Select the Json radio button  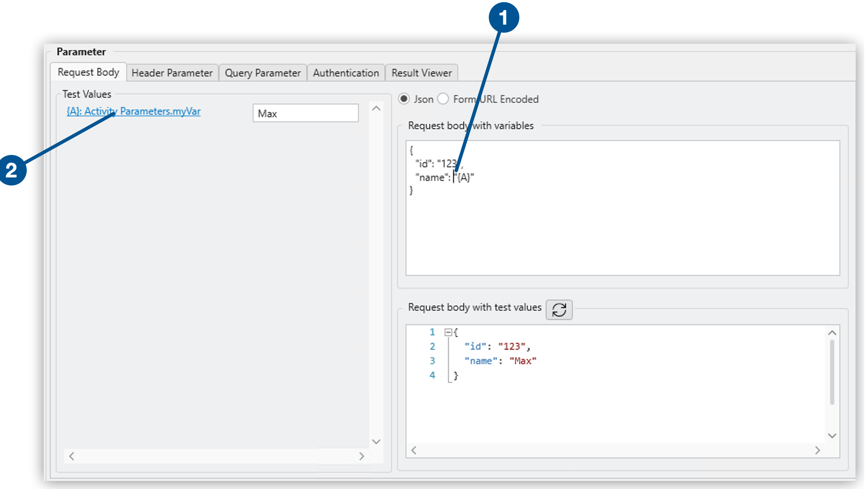[404, 99]
